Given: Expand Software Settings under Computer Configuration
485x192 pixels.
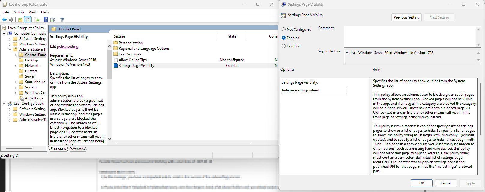Looking at the screenshot, I should pos(10,39).
